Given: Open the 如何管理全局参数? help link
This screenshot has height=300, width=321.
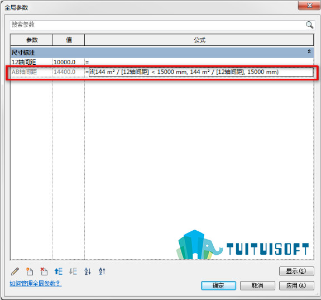Looking at the screenshot, I should coord(36,283).
